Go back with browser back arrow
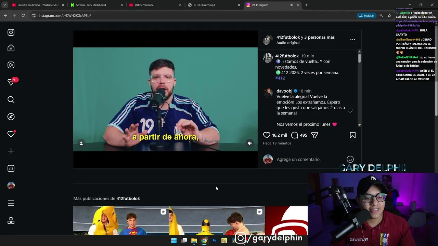Screen dimensions: 438x246 coord(5,15)
